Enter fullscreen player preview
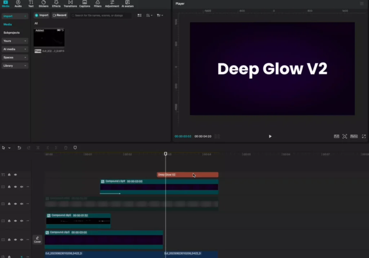This screenshot has width=369, height=258. click(x=364, y=136)
